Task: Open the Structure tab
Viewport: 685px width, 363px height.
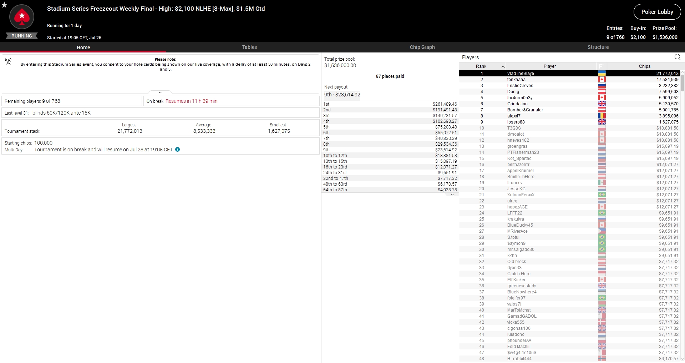Action: 598,47
